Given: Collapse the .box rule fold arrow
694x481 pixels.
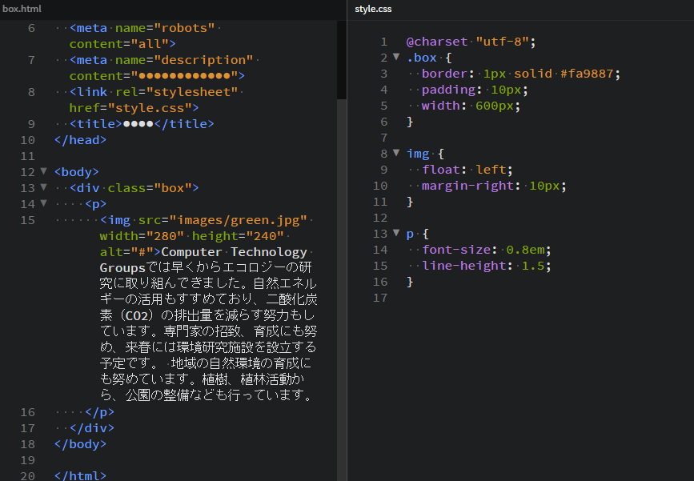Looking at the screenshot, I should tap(396, 57).
